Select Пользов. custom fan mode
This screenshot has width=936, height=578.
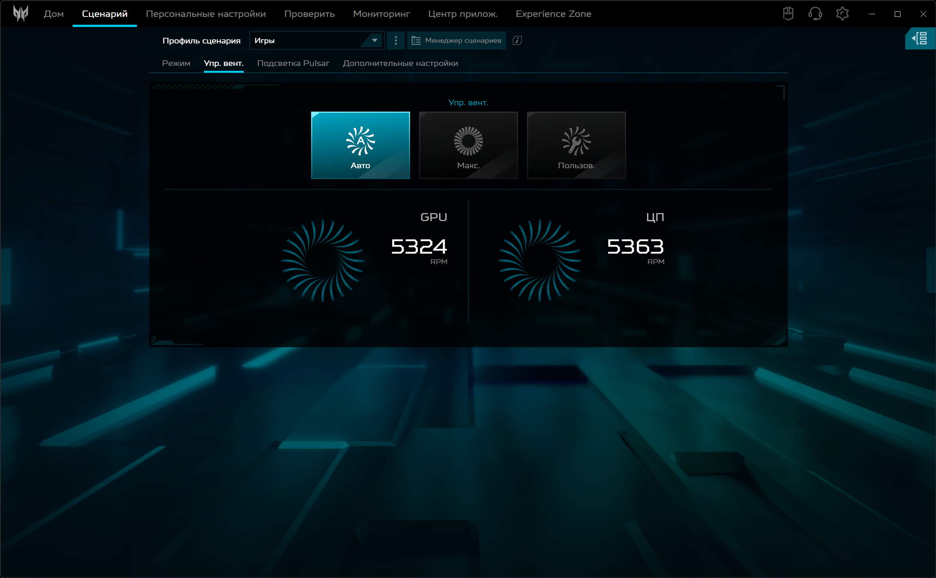point(576,145)
